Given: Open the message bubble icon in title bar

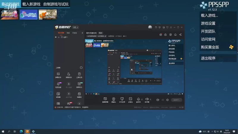Looking at the screenshot, I should 159,27.
